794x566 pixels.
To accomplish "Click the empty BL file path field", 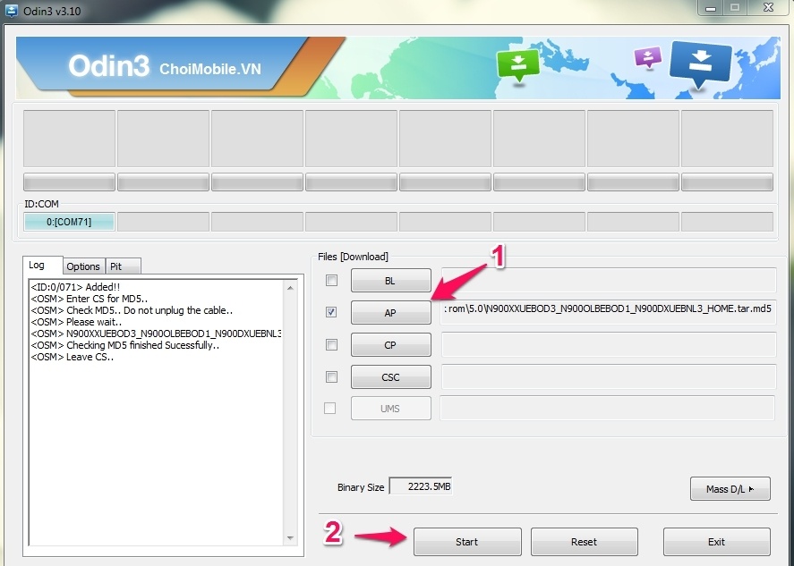I will click(608, 280).
